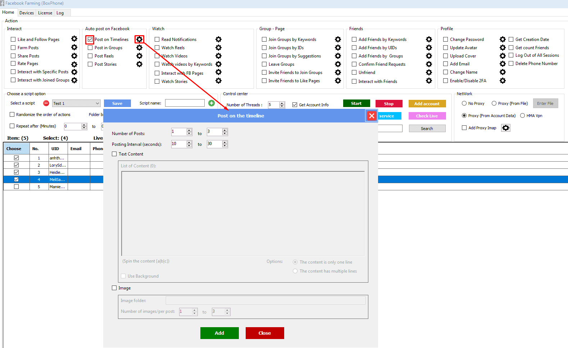Image resolution: width=568 pixels, height=348 pixels.
Task: Open settings gear for Post Reels
Action: (x=139, y=56)
